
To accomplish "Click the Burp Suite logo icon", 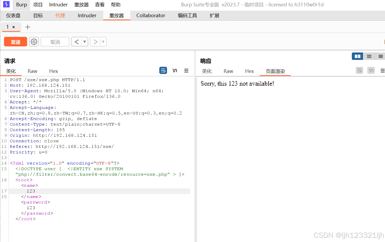I will coord(6,4).
